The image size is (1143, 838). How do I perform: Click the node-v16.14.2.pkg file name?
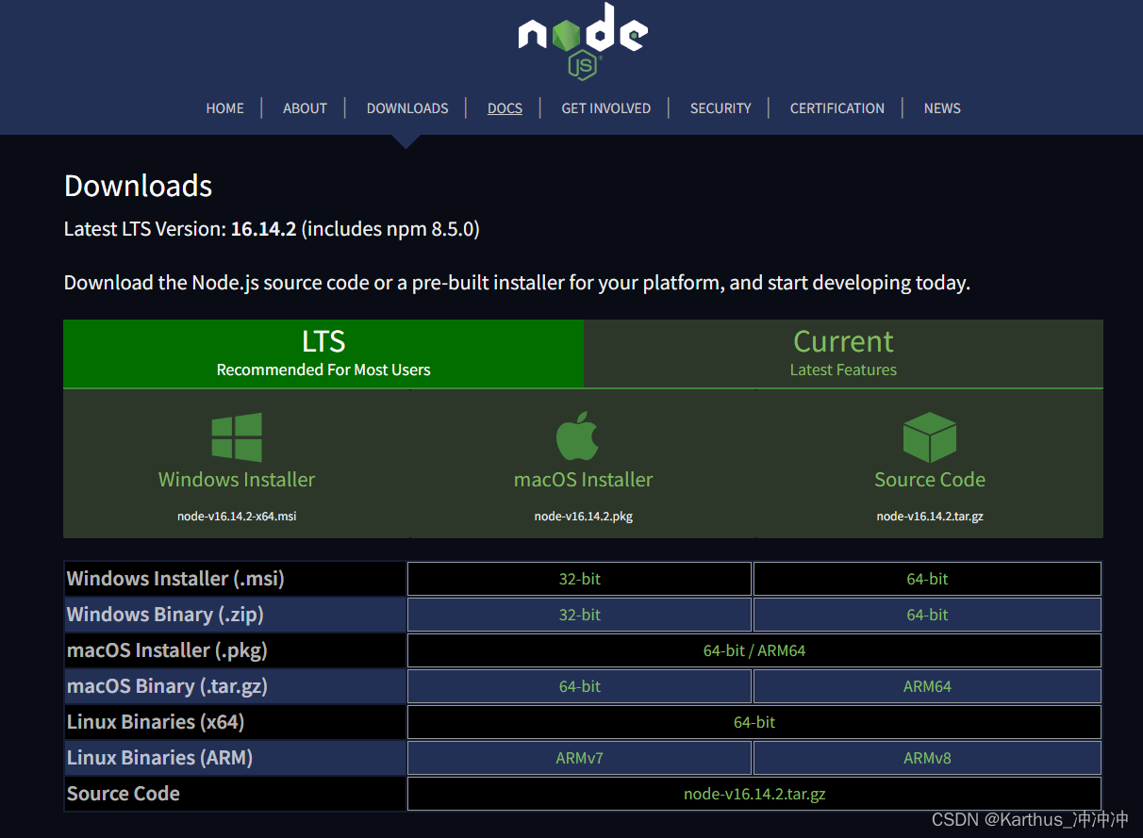click(583, 517)
